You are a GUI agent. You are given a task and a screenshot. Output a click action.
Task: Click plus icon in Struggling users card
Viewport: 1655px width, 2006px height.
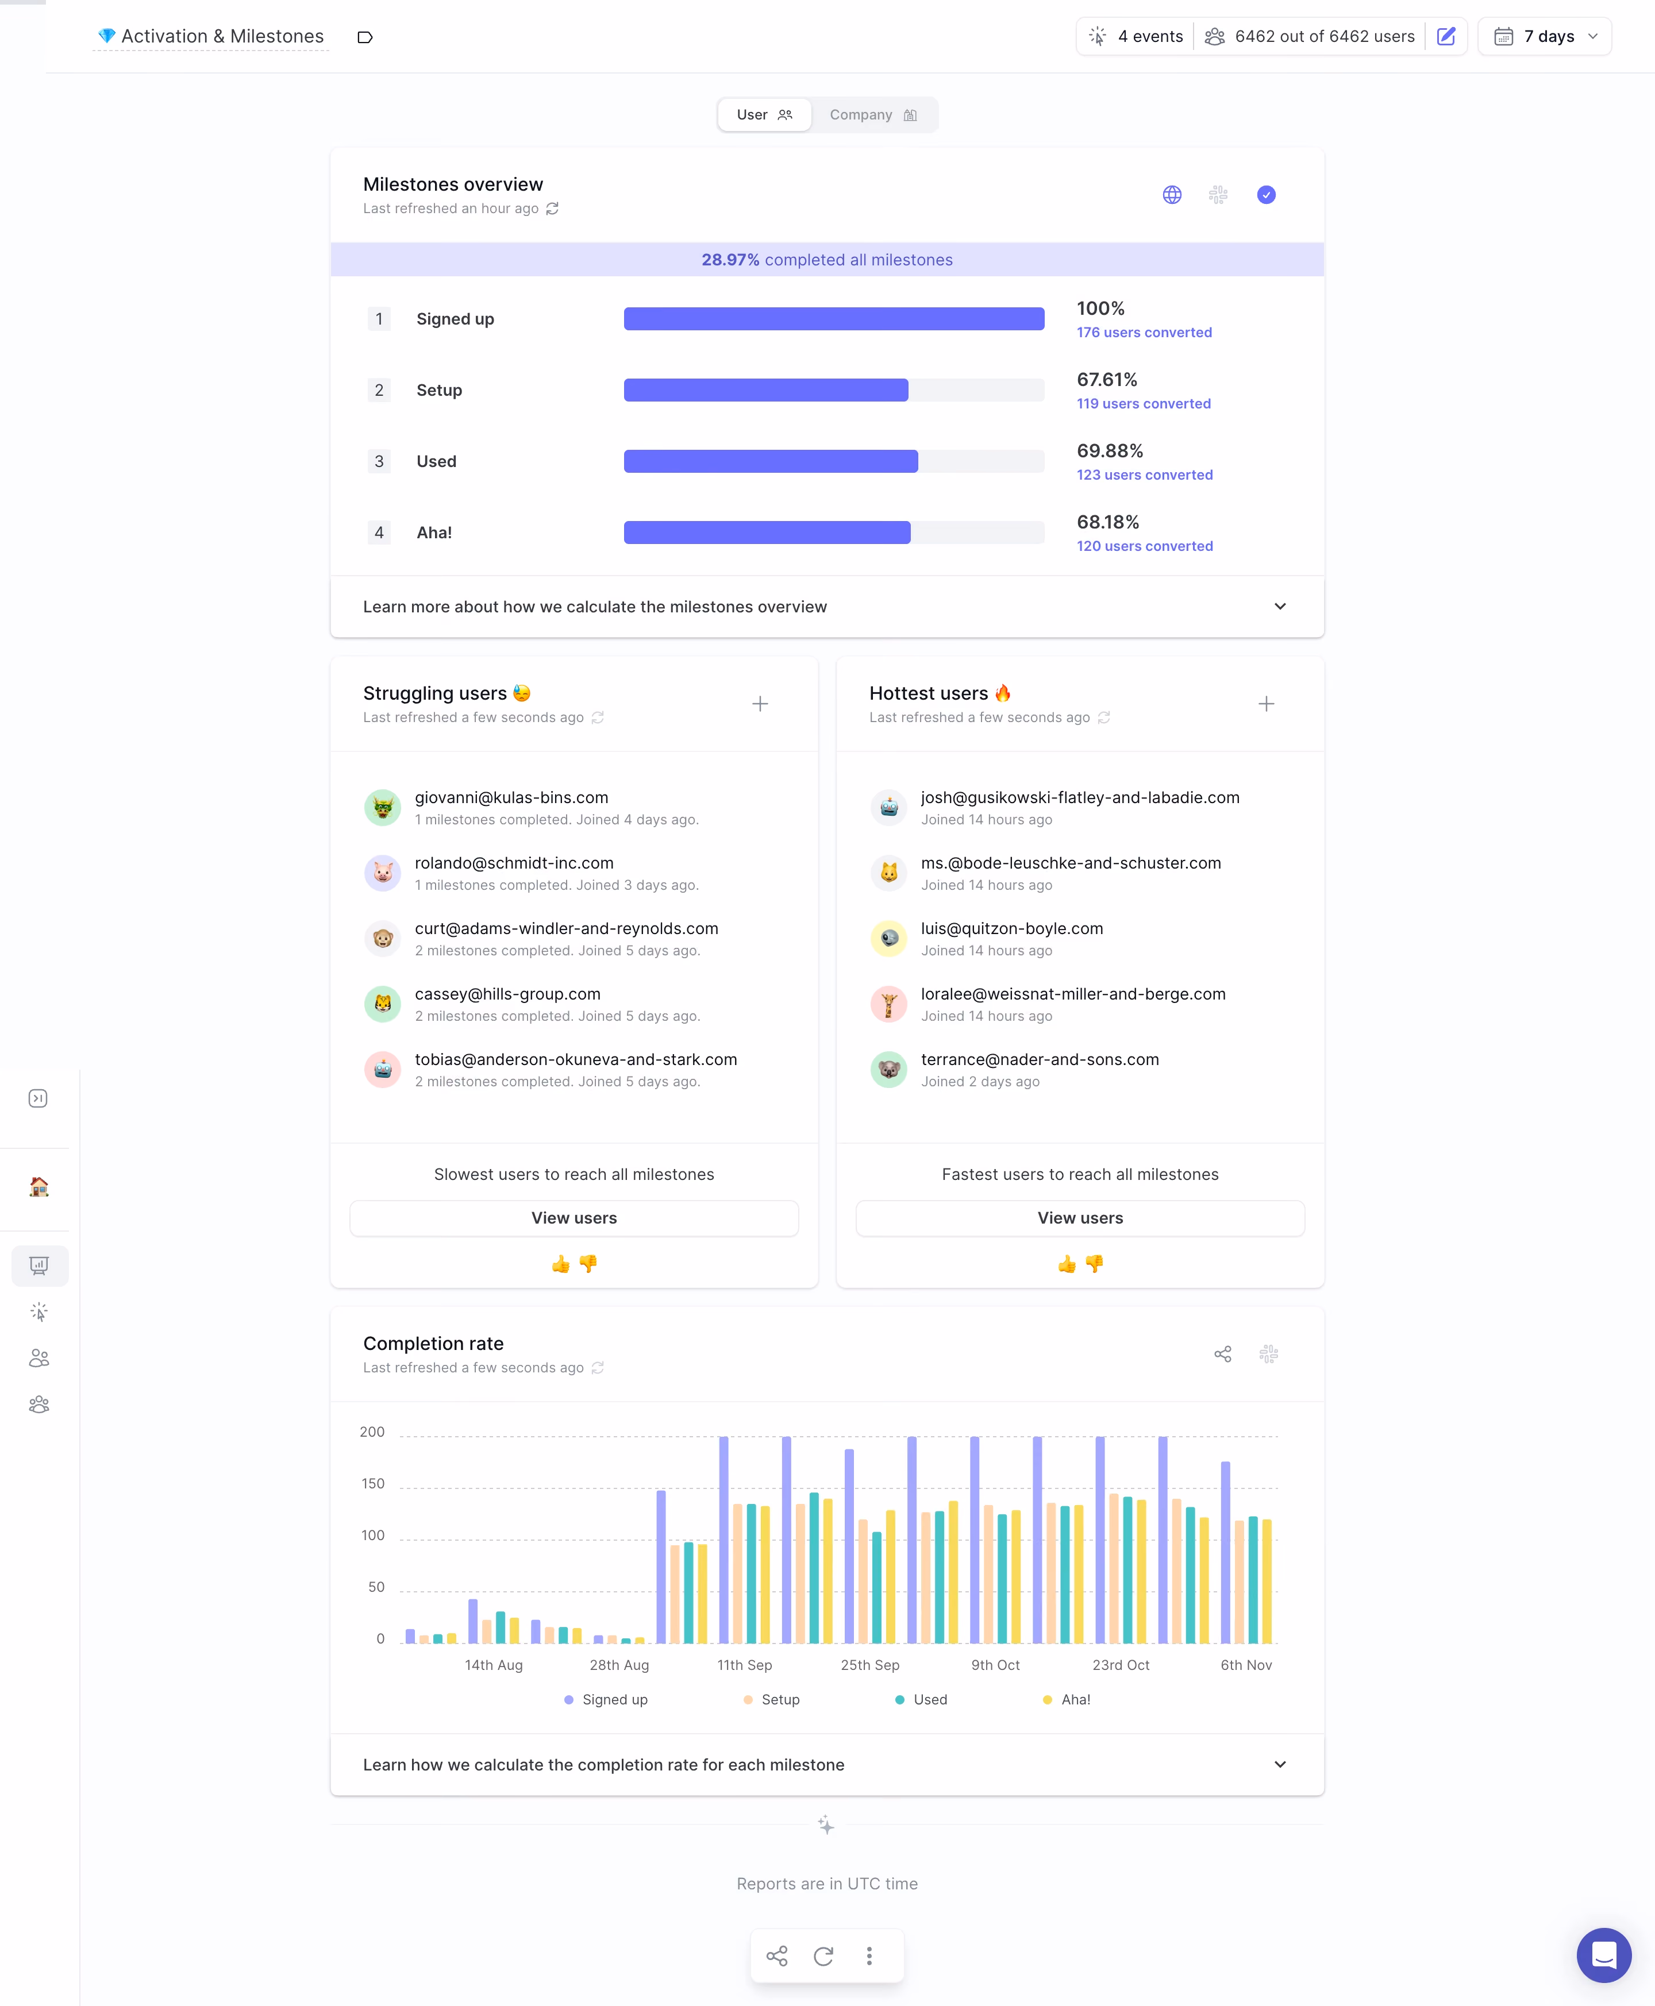pyautogui.click(x=760, y=704)
